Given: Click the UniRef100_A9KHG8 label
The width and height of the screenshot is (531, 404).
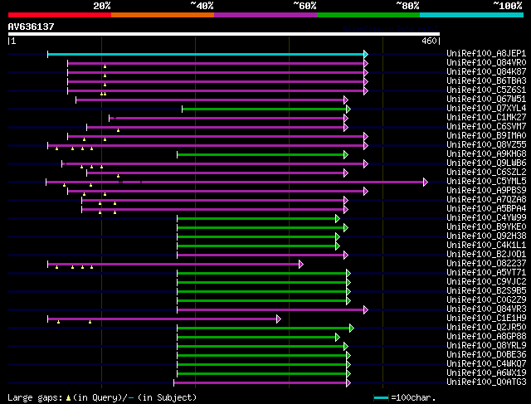Looking at the screenshot, I should (486, 154).
